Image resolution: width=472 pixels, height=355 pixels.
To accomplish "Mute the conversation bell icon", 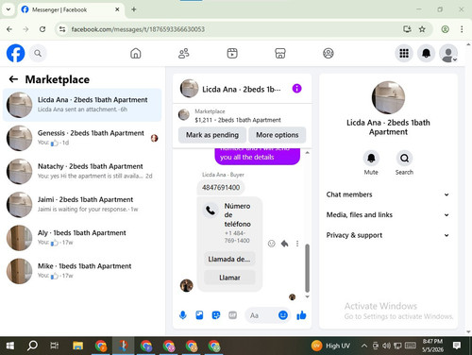I will [371, 158].
